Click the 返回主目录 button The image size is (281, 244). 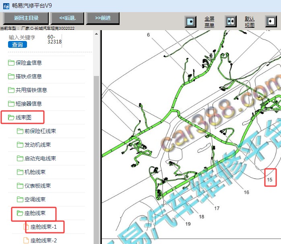[26, 18]
